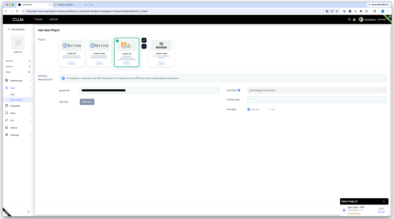394x219 pixels.
Task: Select the Use radio for Face Sync
Action: [x=268, y=109]
